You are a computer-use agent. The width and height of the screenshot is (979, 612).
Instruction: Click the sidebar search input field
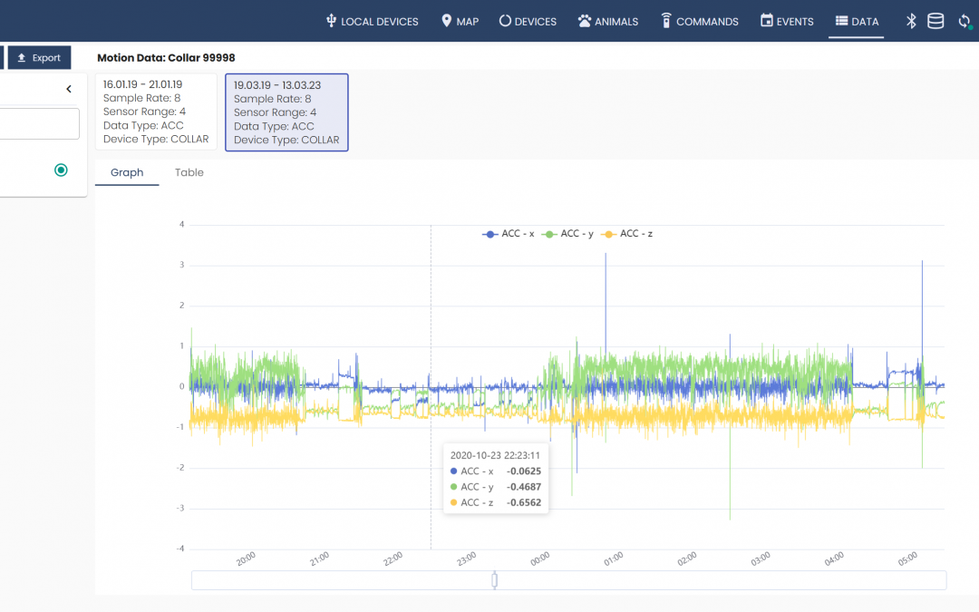pos(39,124)
